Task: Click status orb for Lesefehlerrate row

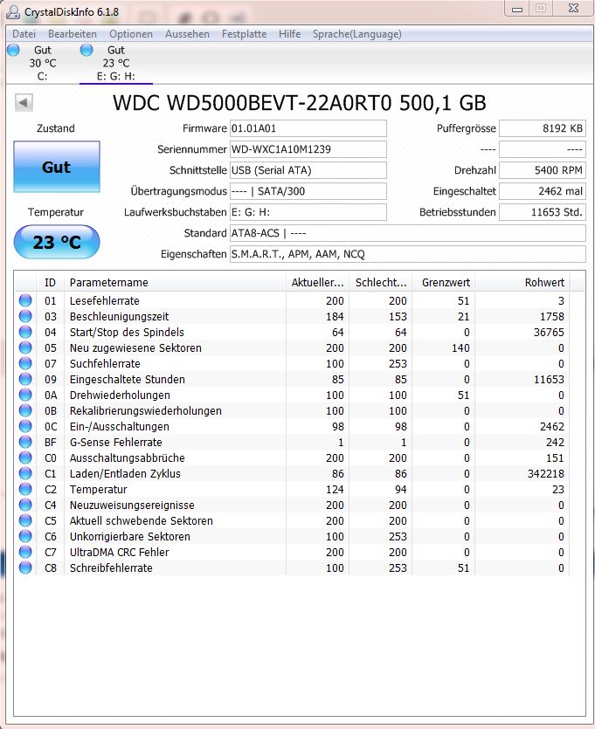Action: tap(25, 301)
